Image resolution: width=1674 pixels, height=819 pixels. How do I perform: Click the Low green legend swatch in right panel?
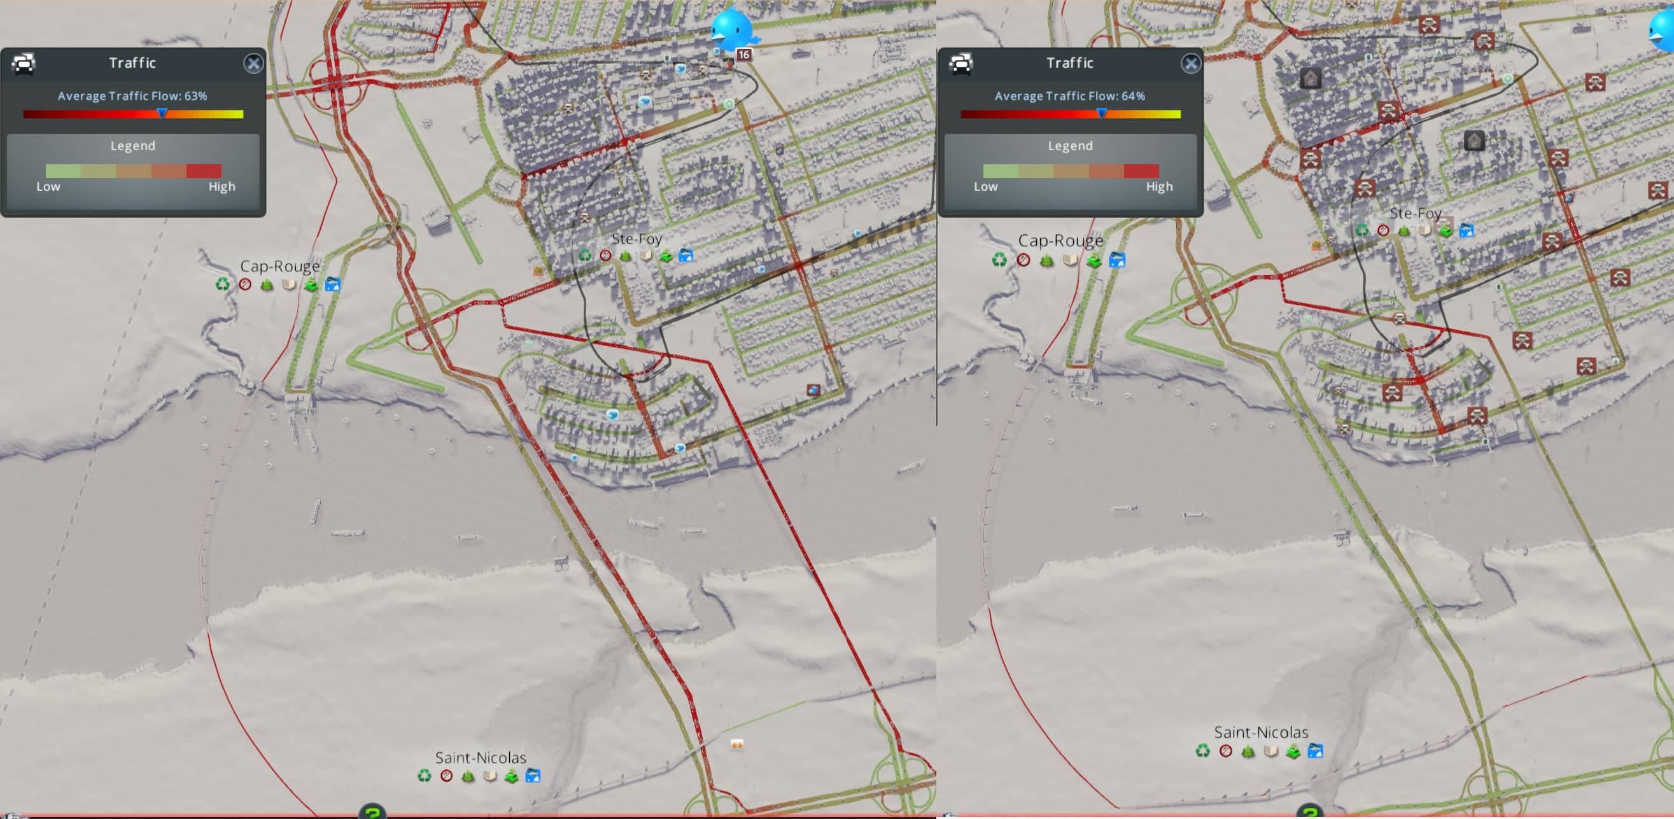[x=1001, y=171]
